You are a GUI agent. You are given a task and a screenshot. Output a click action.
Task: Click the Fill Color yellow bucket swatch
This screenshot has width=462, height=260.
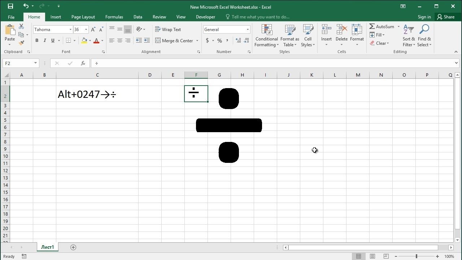pos(84,41)
